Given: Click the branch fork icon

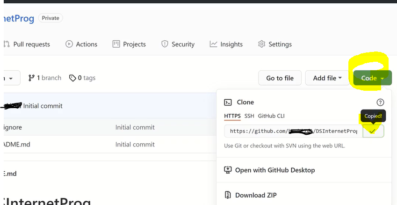Looking at the screenshot, I should coord(31,78).
